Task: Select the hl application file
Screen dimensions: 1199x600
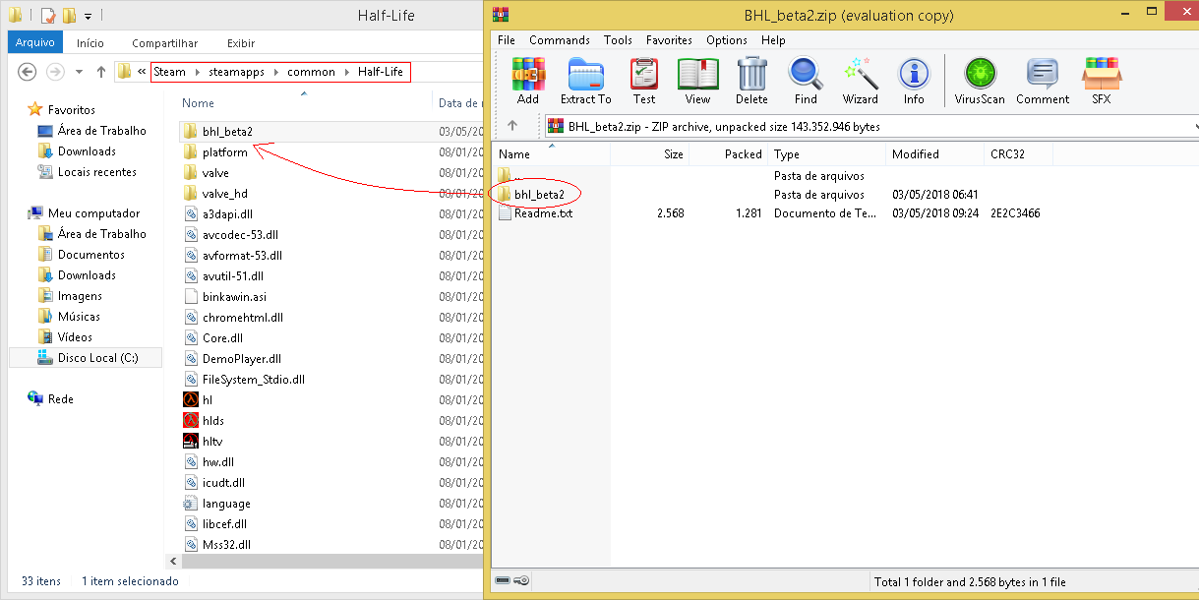Action: (198, 399)
